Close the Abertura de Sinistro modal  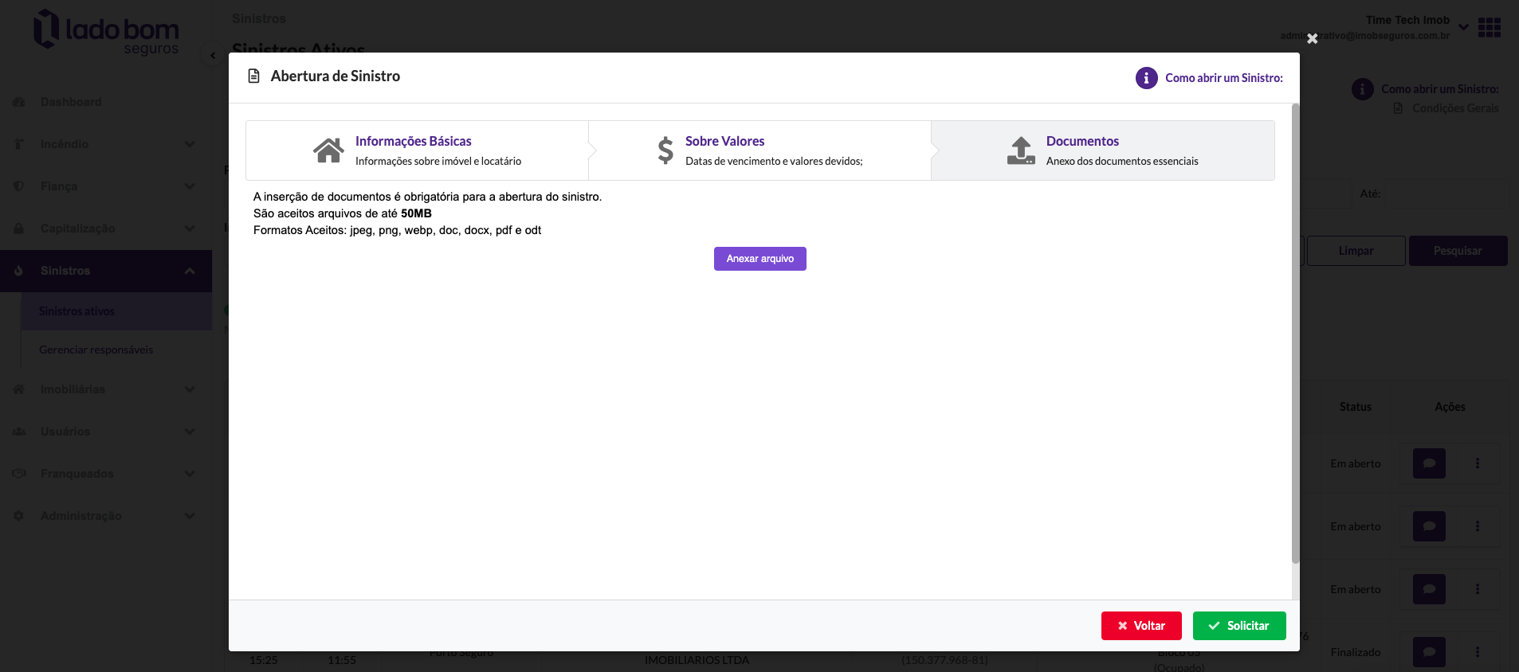pos(1312,38)
